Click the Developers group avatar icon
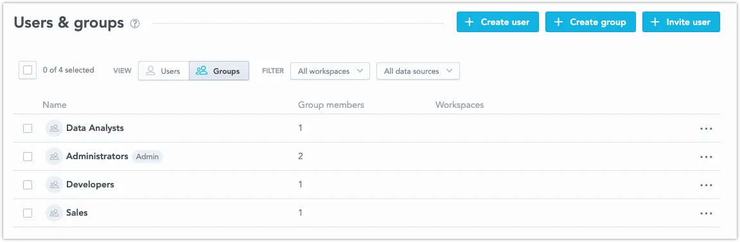Screen dimensions: 740x242 point(54,185)
